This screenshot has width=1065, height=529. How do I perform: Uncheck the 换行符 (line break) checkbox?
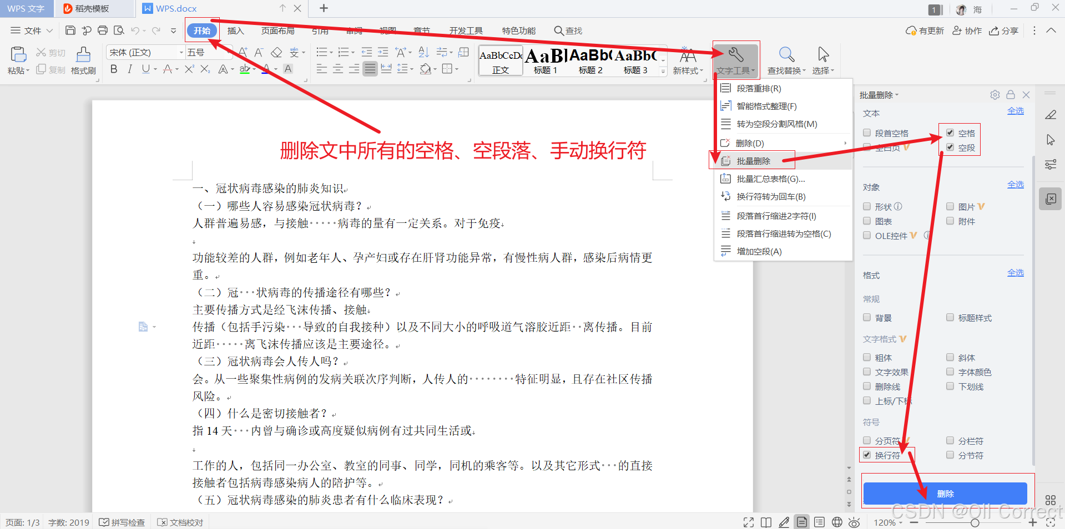click(x=867, y=455)
